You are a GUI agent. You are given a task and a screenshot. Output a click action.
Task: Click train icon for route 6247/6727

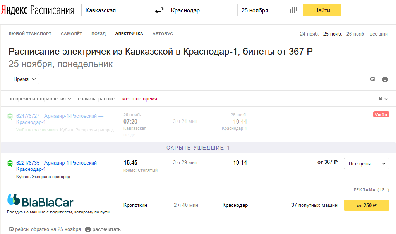[10, 116]
